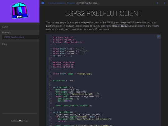This screenshot has height=126, width=168.
Task: Click the 'const char* password' code line
Action: pos(71,51)
